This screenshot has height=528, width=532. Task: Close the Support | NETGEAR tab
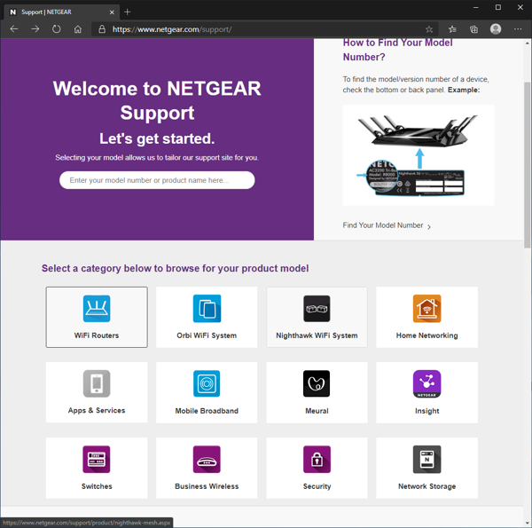pos(112,12)
